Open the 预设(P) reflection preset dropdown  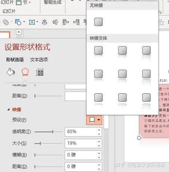[x=94, y=120]
